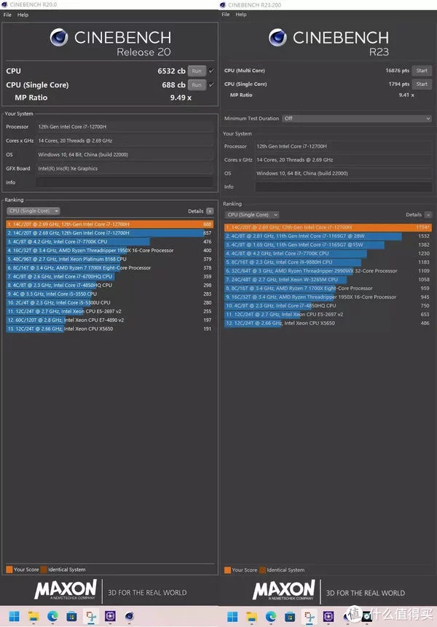Open File menu in Cinebench R20 window
Image resolution: width=437 pixels, height=627 pixels.
(7, 15)
